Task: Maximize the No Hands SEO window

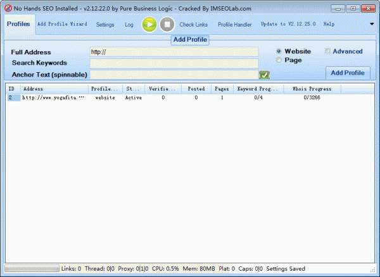Action: [353, 9]
